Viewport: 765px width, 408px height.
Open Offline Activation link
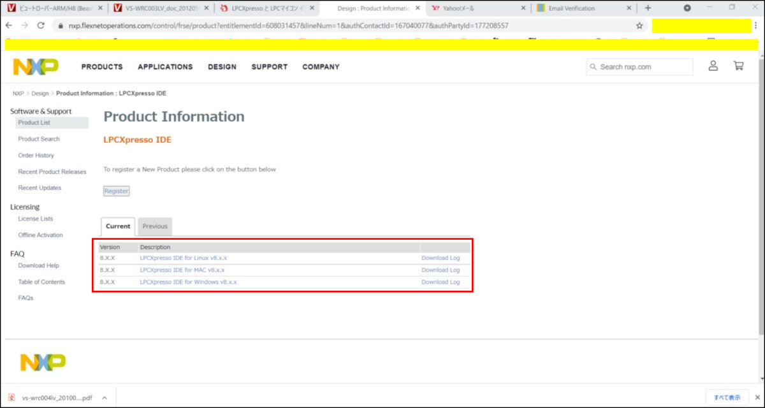pos(41,235)
